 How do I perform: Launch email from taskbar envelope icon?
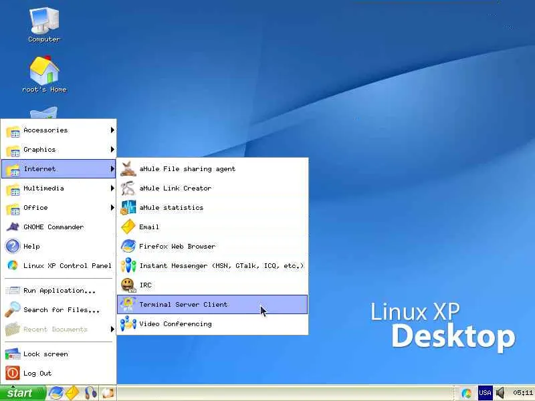[72, 393]
